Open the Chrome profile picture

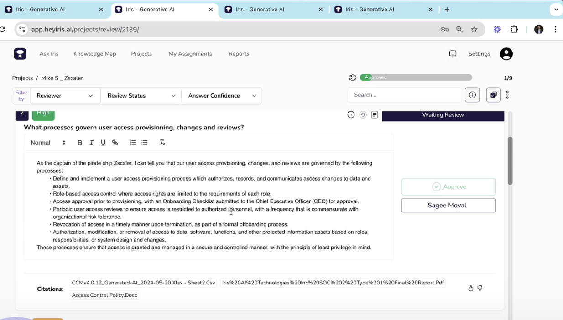539,29
